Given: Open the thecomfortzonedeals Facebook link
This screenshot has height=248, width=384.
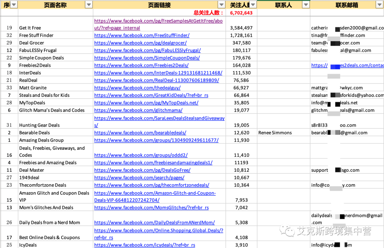Looking at the screenshot, I should pyautogui.click(x=151, y=185).
